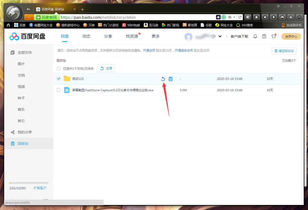The image size is (308, 210).
Task: Open the 扩容至2T upgrade link
Action: [40, 188]
